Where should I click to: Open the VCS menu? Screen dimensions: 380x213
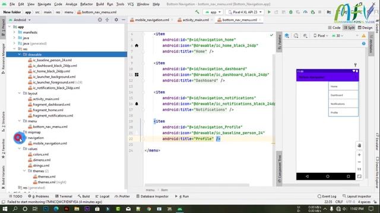tap(131, 4)
